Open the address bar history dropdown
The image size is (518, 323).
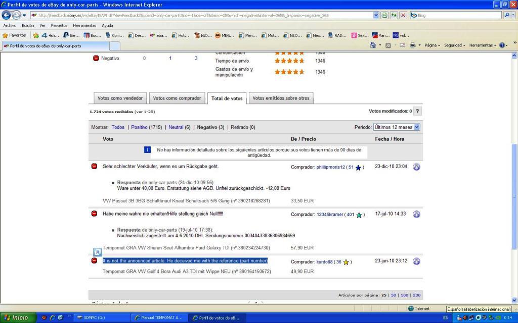point(376,15)
